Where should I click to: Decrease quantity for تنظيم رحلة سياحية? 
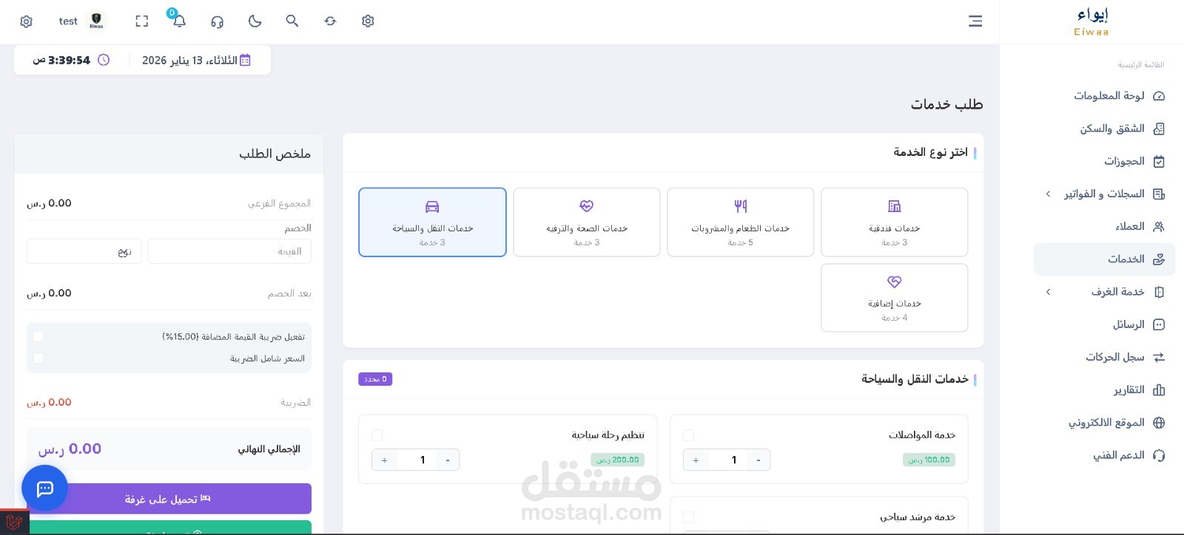click(x=447, y=460)
